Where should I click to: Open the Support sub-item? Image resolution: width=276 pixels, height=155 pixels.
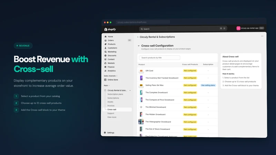[x=111, y=113]
